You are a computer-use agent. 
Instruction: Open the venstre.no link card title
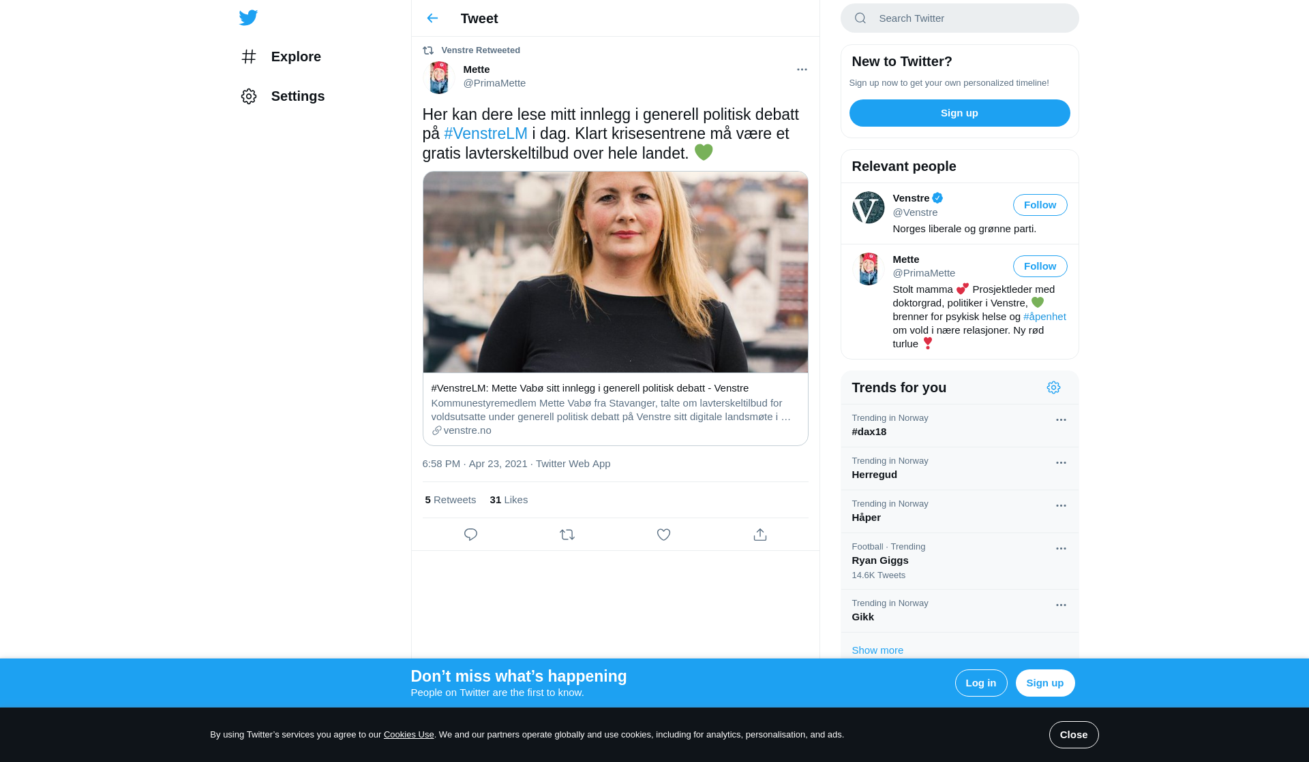(x=590, y=388)
